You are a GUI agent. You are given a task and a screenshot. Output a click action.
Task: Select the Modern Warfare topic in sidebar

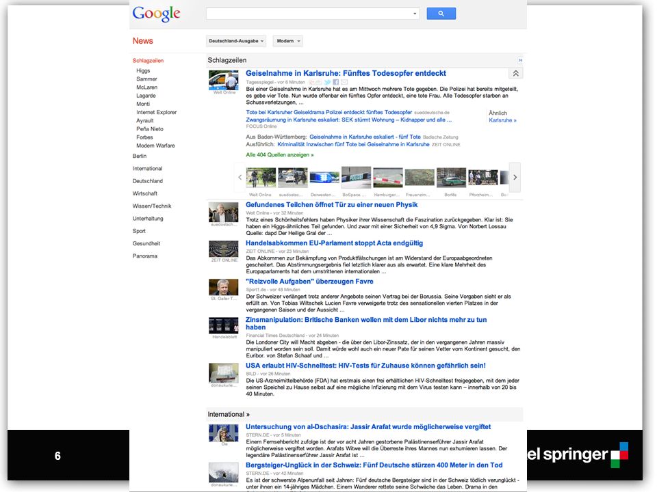(x=155, y=146)
